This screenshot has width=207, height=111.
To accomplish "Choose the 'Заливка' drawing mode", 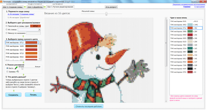I will (7, 72).
